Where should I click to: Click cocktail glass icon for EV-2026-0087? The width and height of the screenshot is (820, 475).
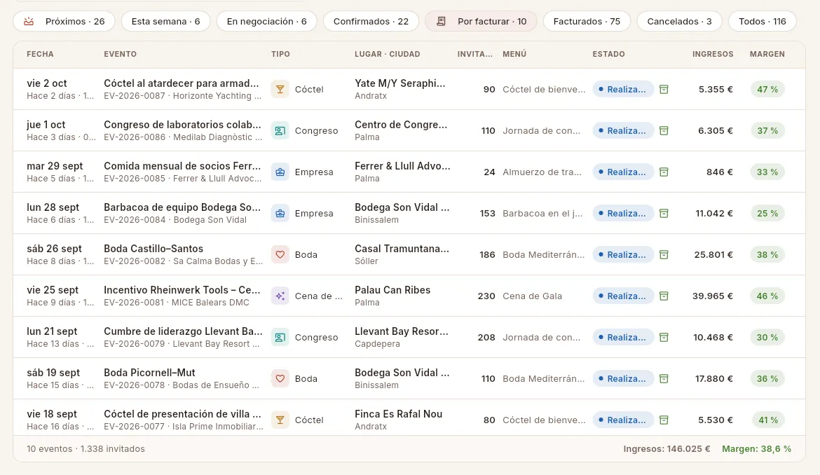coord(280,90)
